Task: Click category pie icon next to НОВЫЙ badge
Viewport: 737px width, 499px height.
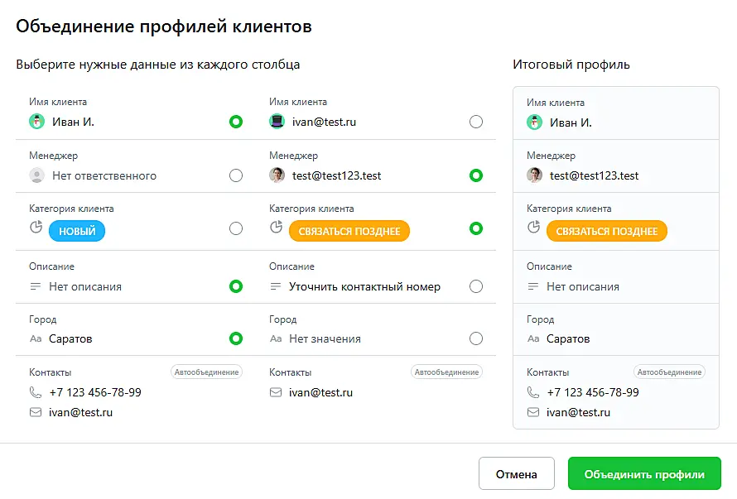Action: coord(36,228)
